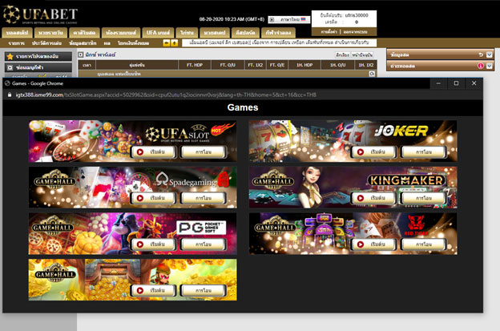
Task: Maximize the Games Chrome window
Action: [456, 83]
